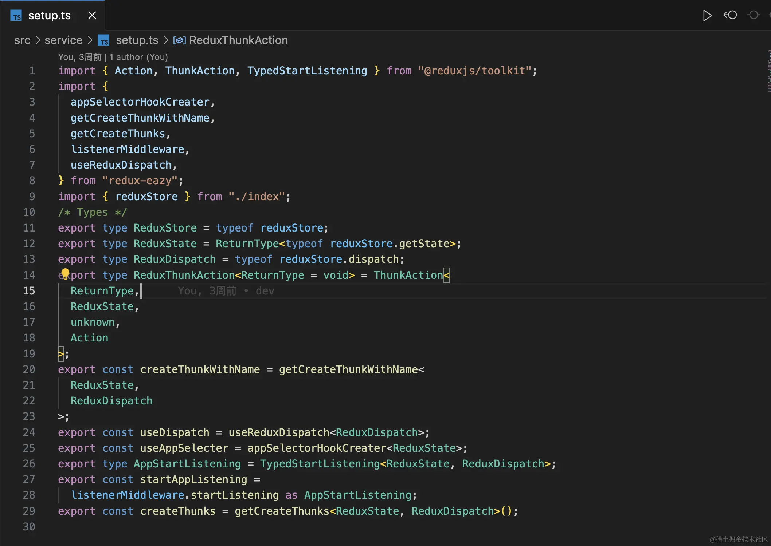The width and height of the screenshot is (771, 546).
Task: Close the setup.ts editor tab
Action: [92, 15]
